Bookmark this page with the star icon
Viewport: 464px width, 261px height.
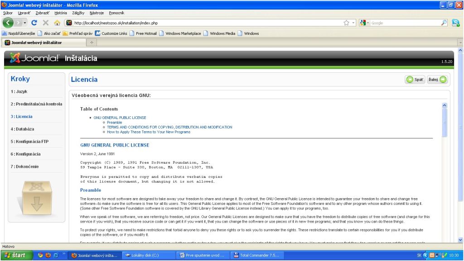pyautogui.click(x=346, y=23)
